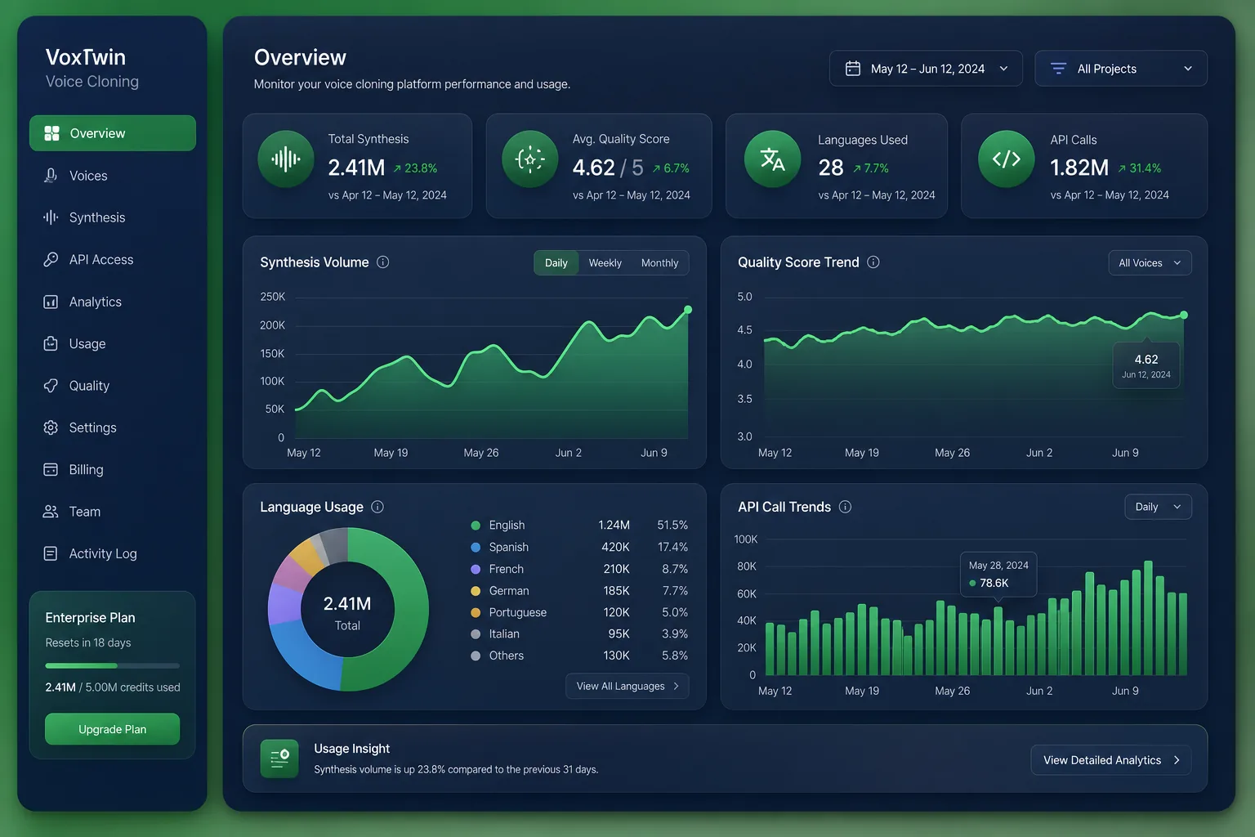This screenshot has height=837, width=1255.
Task: Open the All Voices dropdown
Action: pos(1150,262)
